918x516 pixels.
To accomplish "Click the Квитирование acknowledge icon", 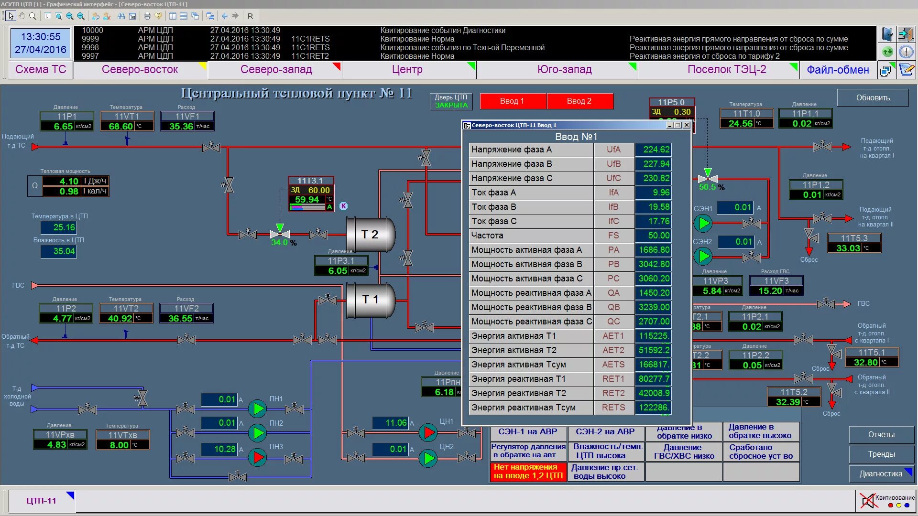I will coord(868,501).
